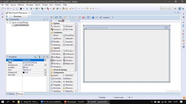Open the Refactor menu
Viewport: 186px width, 104px height.
tap(21, 5)
